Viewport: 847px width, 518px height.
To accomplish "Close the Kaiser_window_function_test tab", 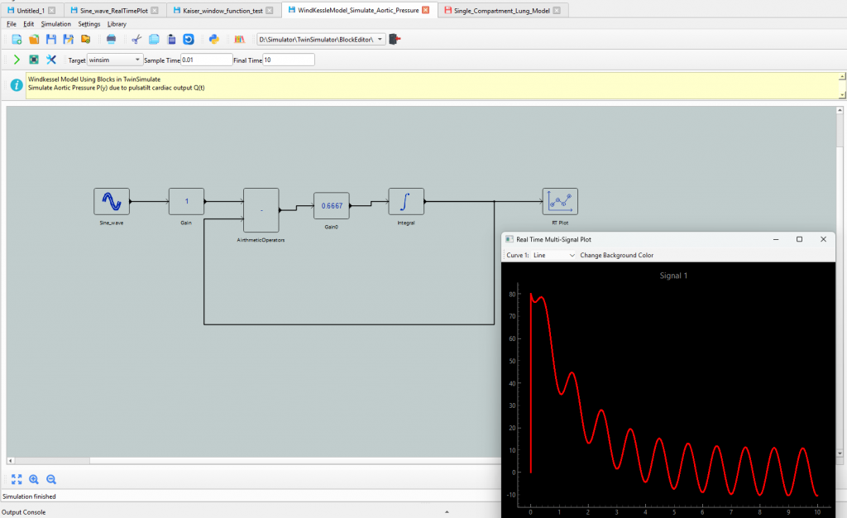I will (x=270, y=10).
